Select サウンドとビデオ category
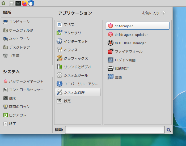Screen dimensions: 186x146 (x=78, y=67)
